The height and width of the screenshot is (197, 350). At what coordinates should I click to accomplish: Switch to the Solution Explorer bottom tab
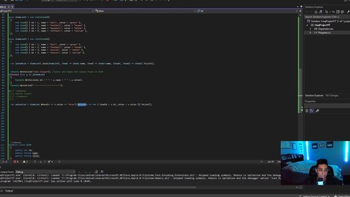point(314,95)
